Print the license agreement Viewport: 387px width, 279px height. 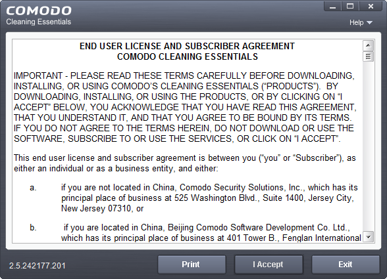[192, 265]
